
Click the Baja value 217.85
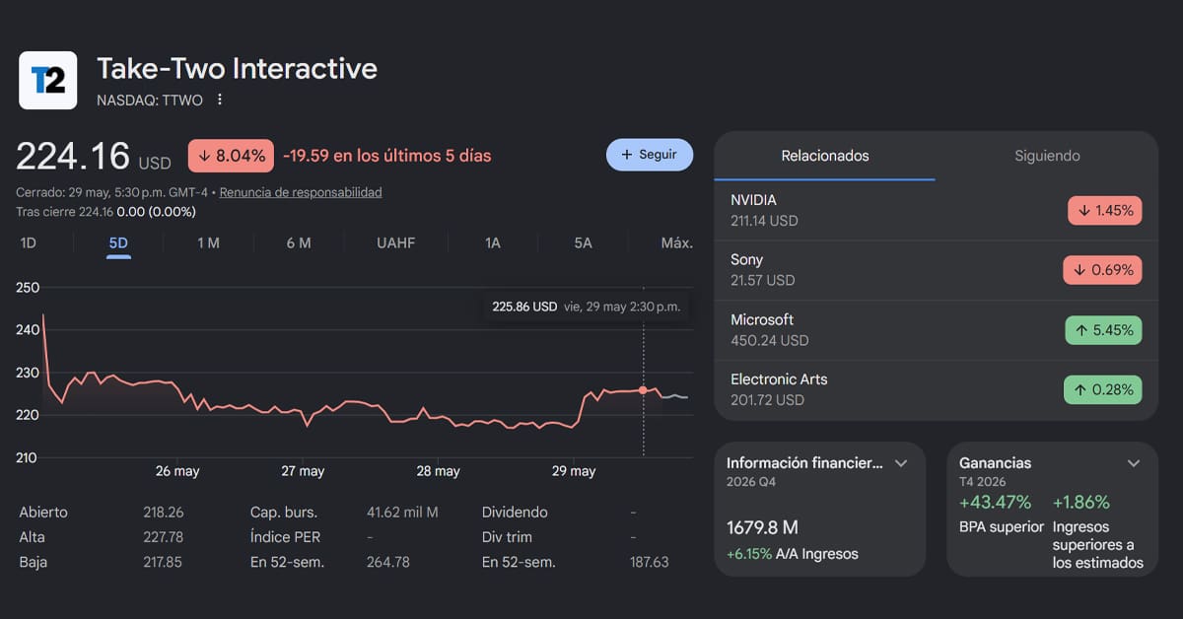[x=163, y=562]
